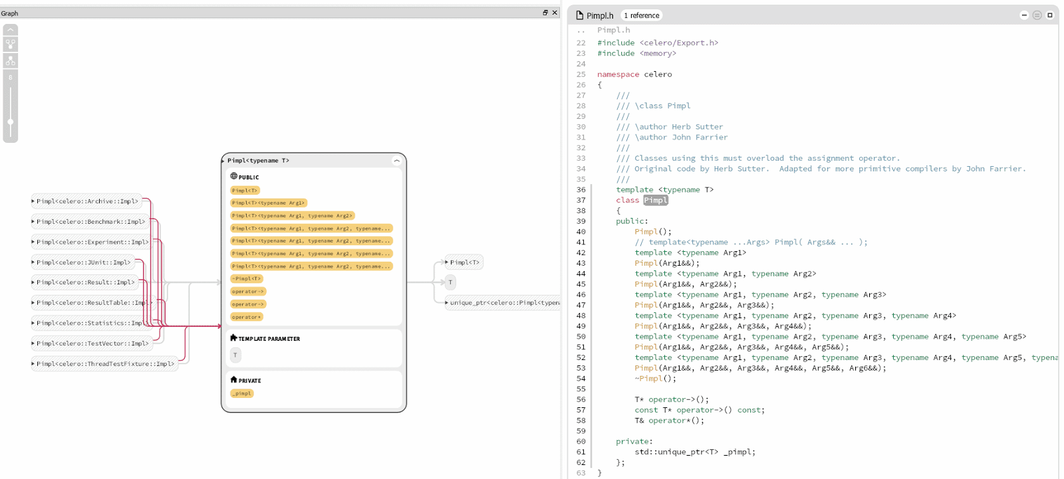Select the operator* method node
Viewport: 1064px width, 479px height.
coord(247,318)
